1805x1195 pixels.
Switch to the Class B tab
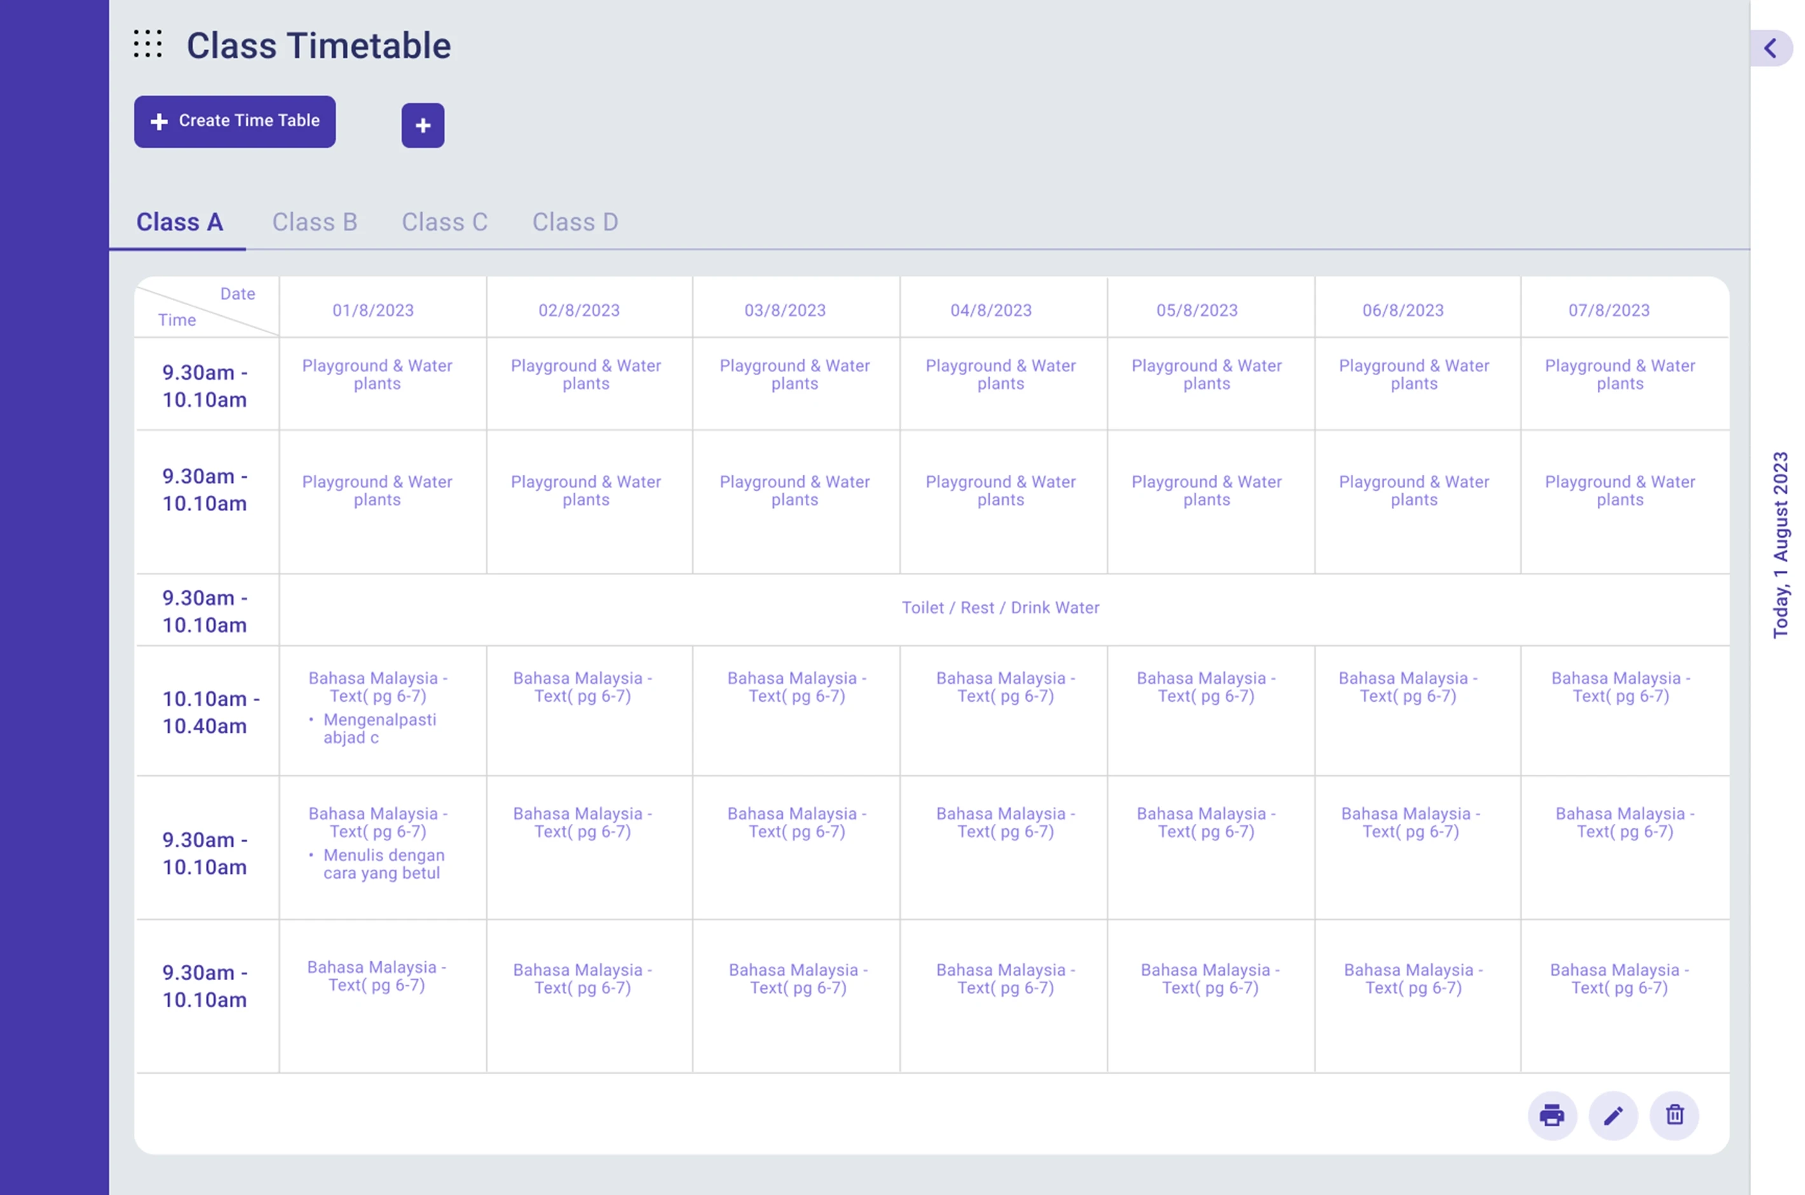click(x=315, y=222)
